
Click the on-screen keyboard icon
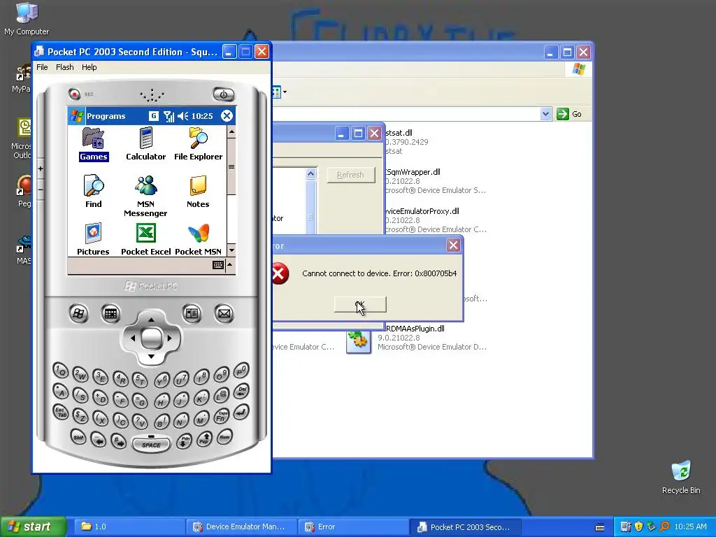coord(218,265)
